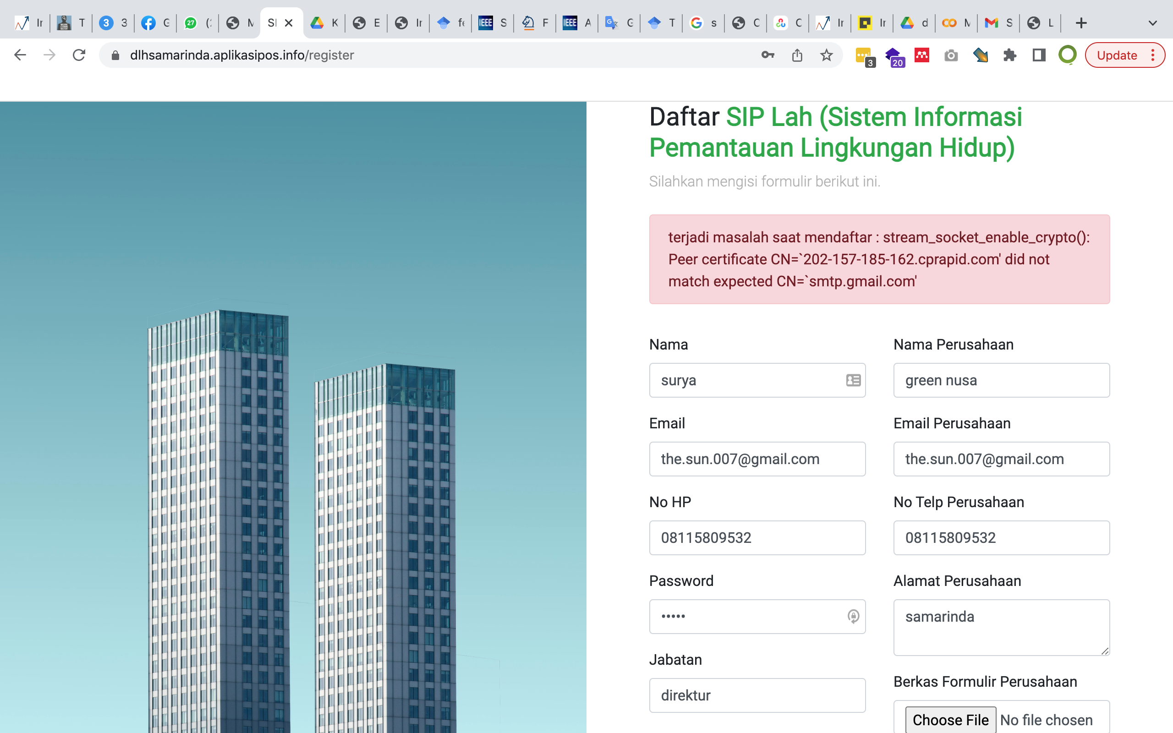Click the password manager icon in Password field
Image resolution: width=1173 pixels, height=733 pixels.
point(853,616)
